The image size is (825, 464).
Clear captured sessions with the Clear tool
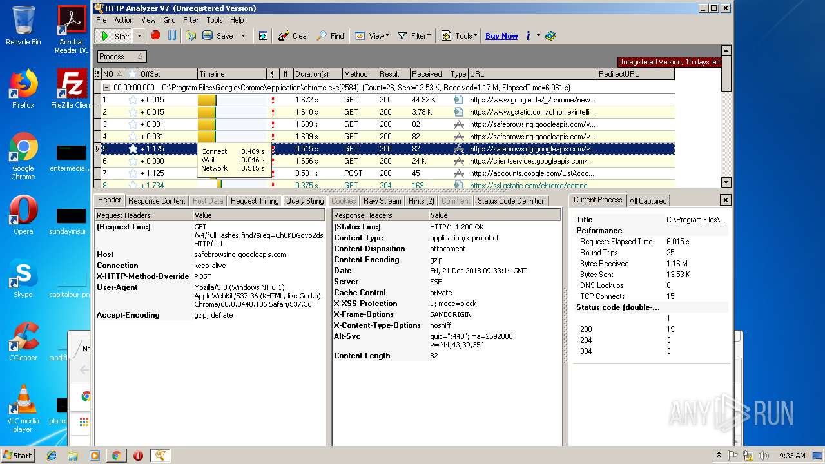293,35
